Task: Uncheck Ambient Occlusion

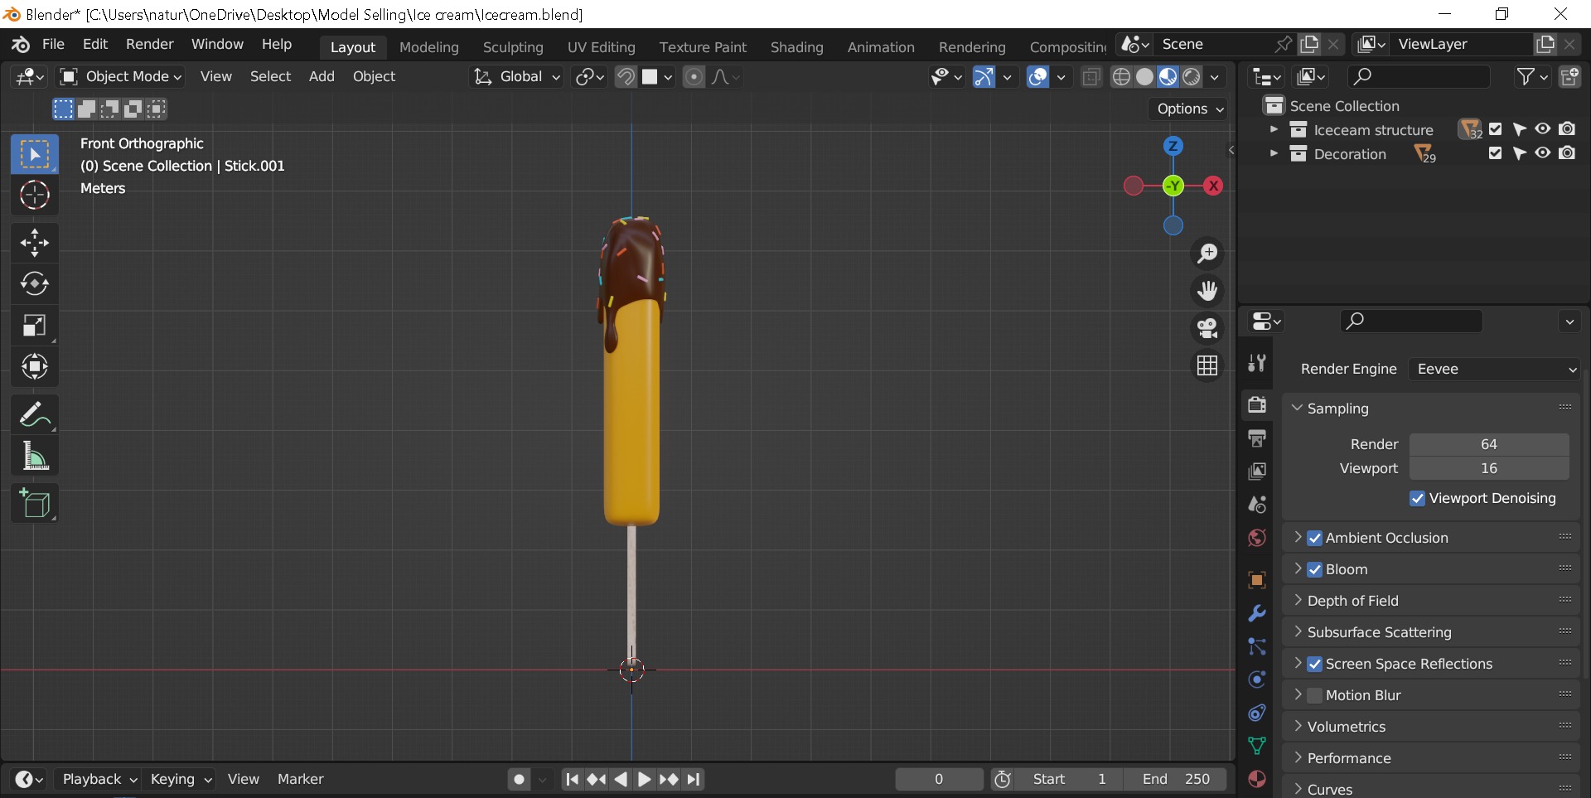Action: pos(1315,538)
